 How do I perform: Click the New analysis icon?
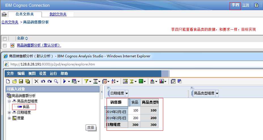tap(8, 81)
